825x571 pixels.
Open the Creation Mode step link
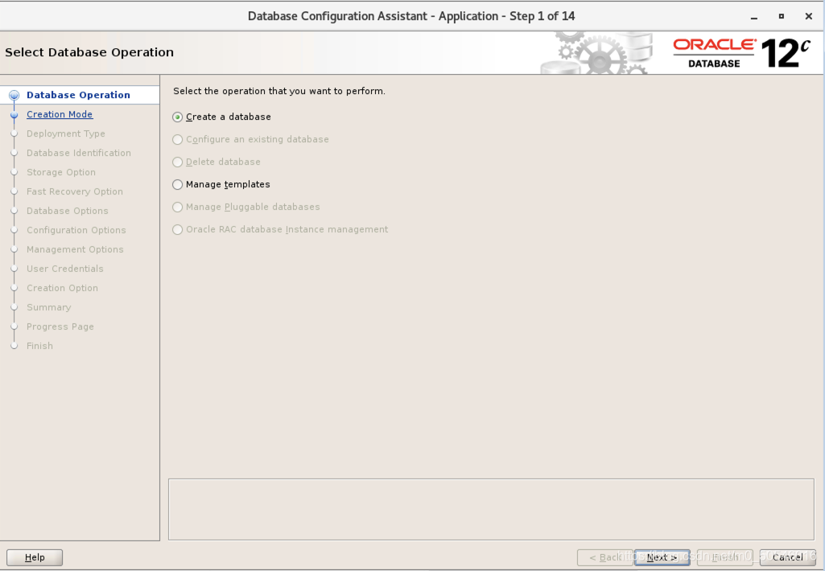click(x=60, y=114)
